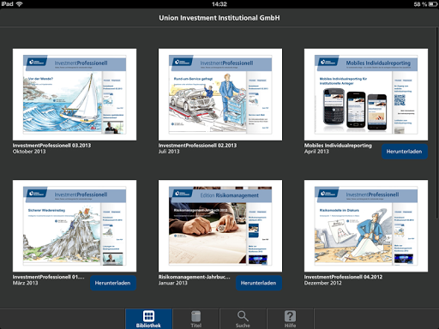Click Herunterladen for InvestmentProfessionell 01 März 2013
Image resolution: width=439 pixels, height=329 pixels.
(x=113, y=283)
